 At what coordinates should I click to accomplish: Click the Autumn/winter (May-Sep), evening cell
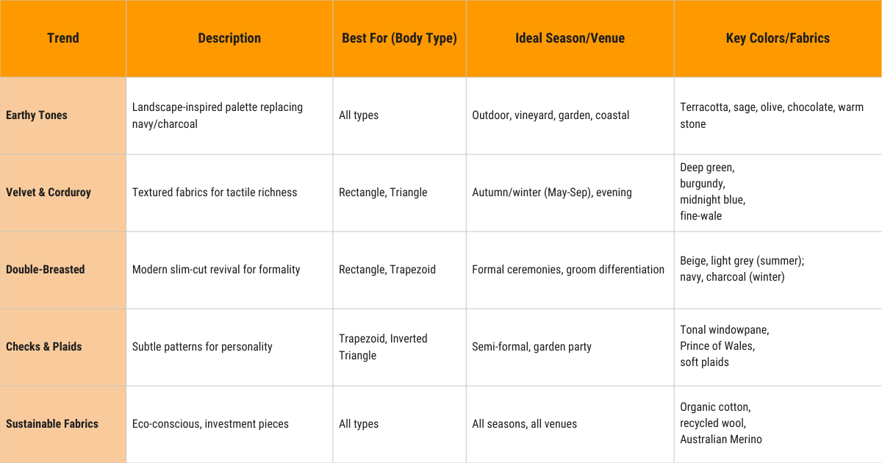pyautogui.click(x=552, y=193)
